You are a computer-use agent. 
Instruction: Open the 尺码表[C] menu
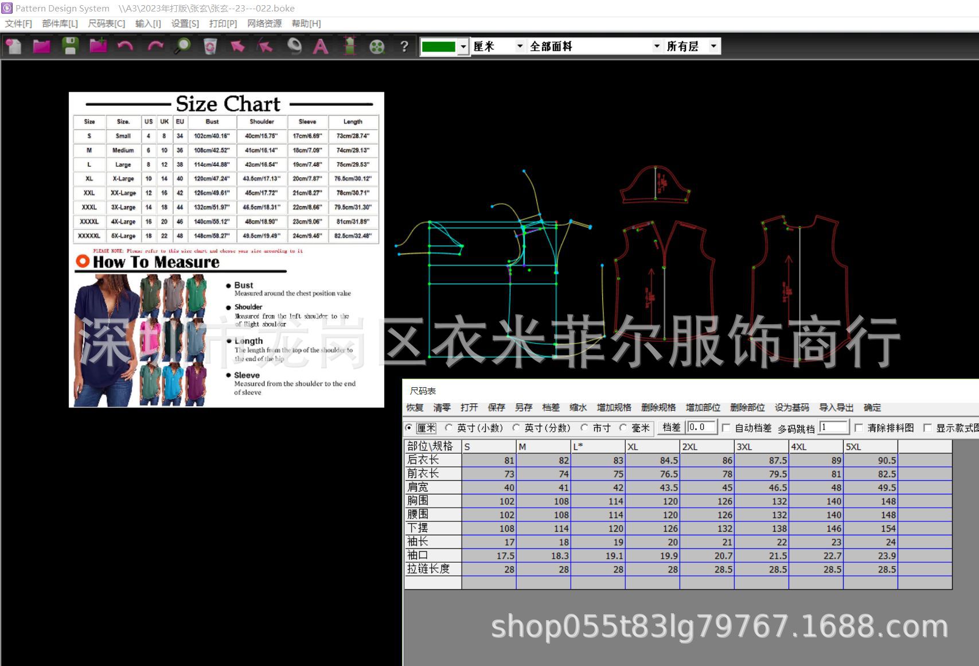106,24
